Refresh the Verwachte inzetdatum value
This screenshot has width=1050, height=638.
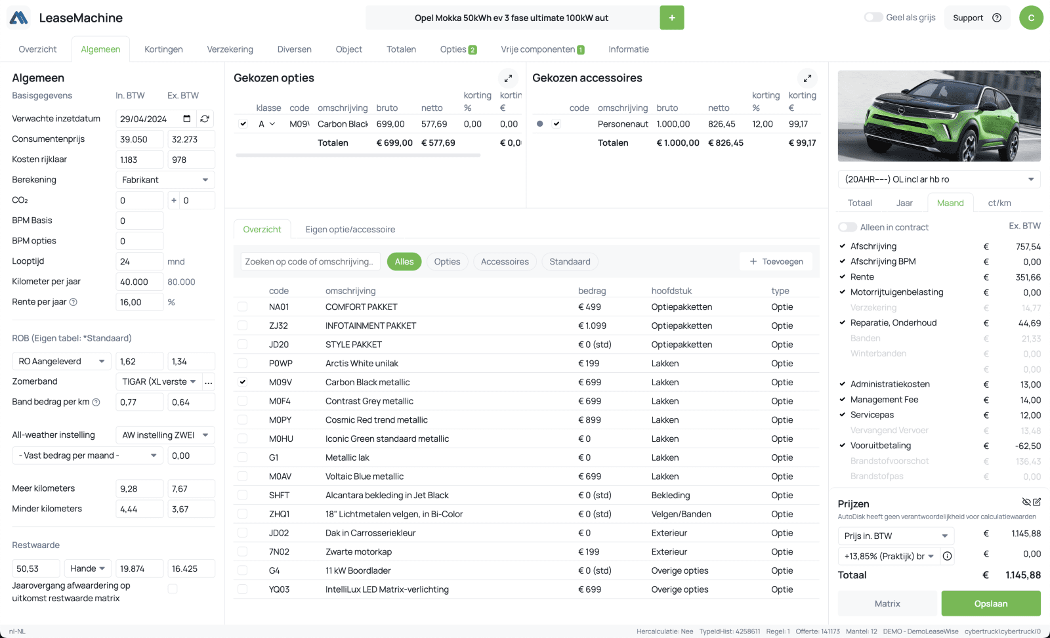(205, 119)
